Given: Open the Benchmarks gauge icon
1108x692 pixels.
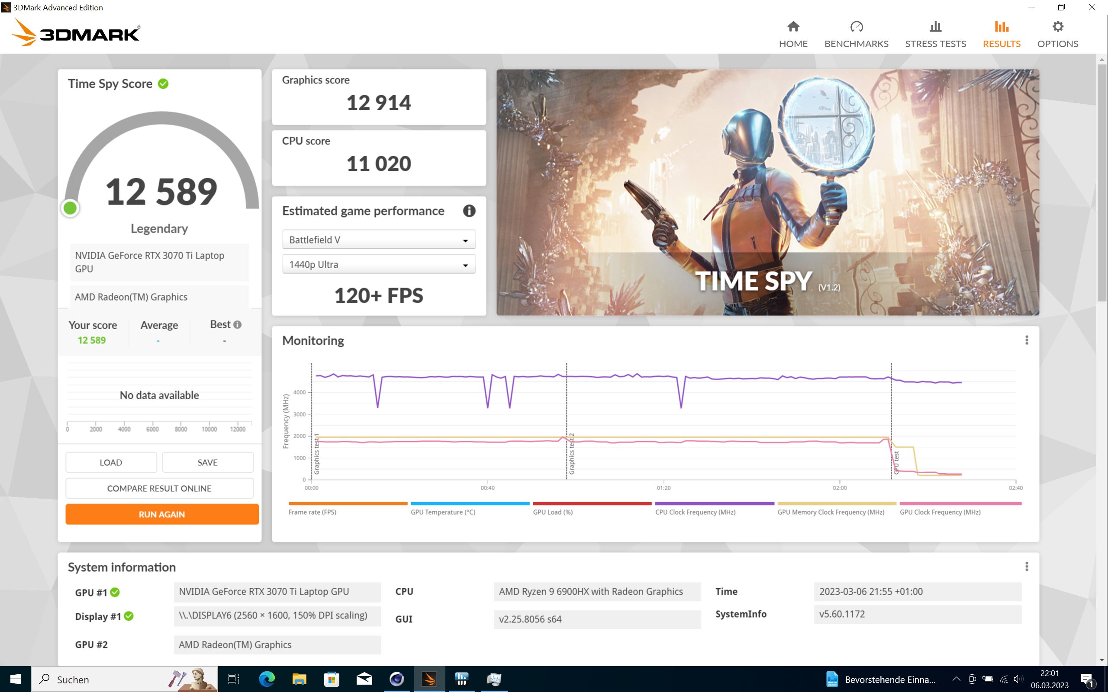Looking at the screenshot, I should [x=856, y=26].
